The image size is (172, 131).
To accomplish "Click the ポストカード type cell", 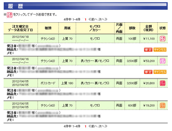I will tap(48, 83).
